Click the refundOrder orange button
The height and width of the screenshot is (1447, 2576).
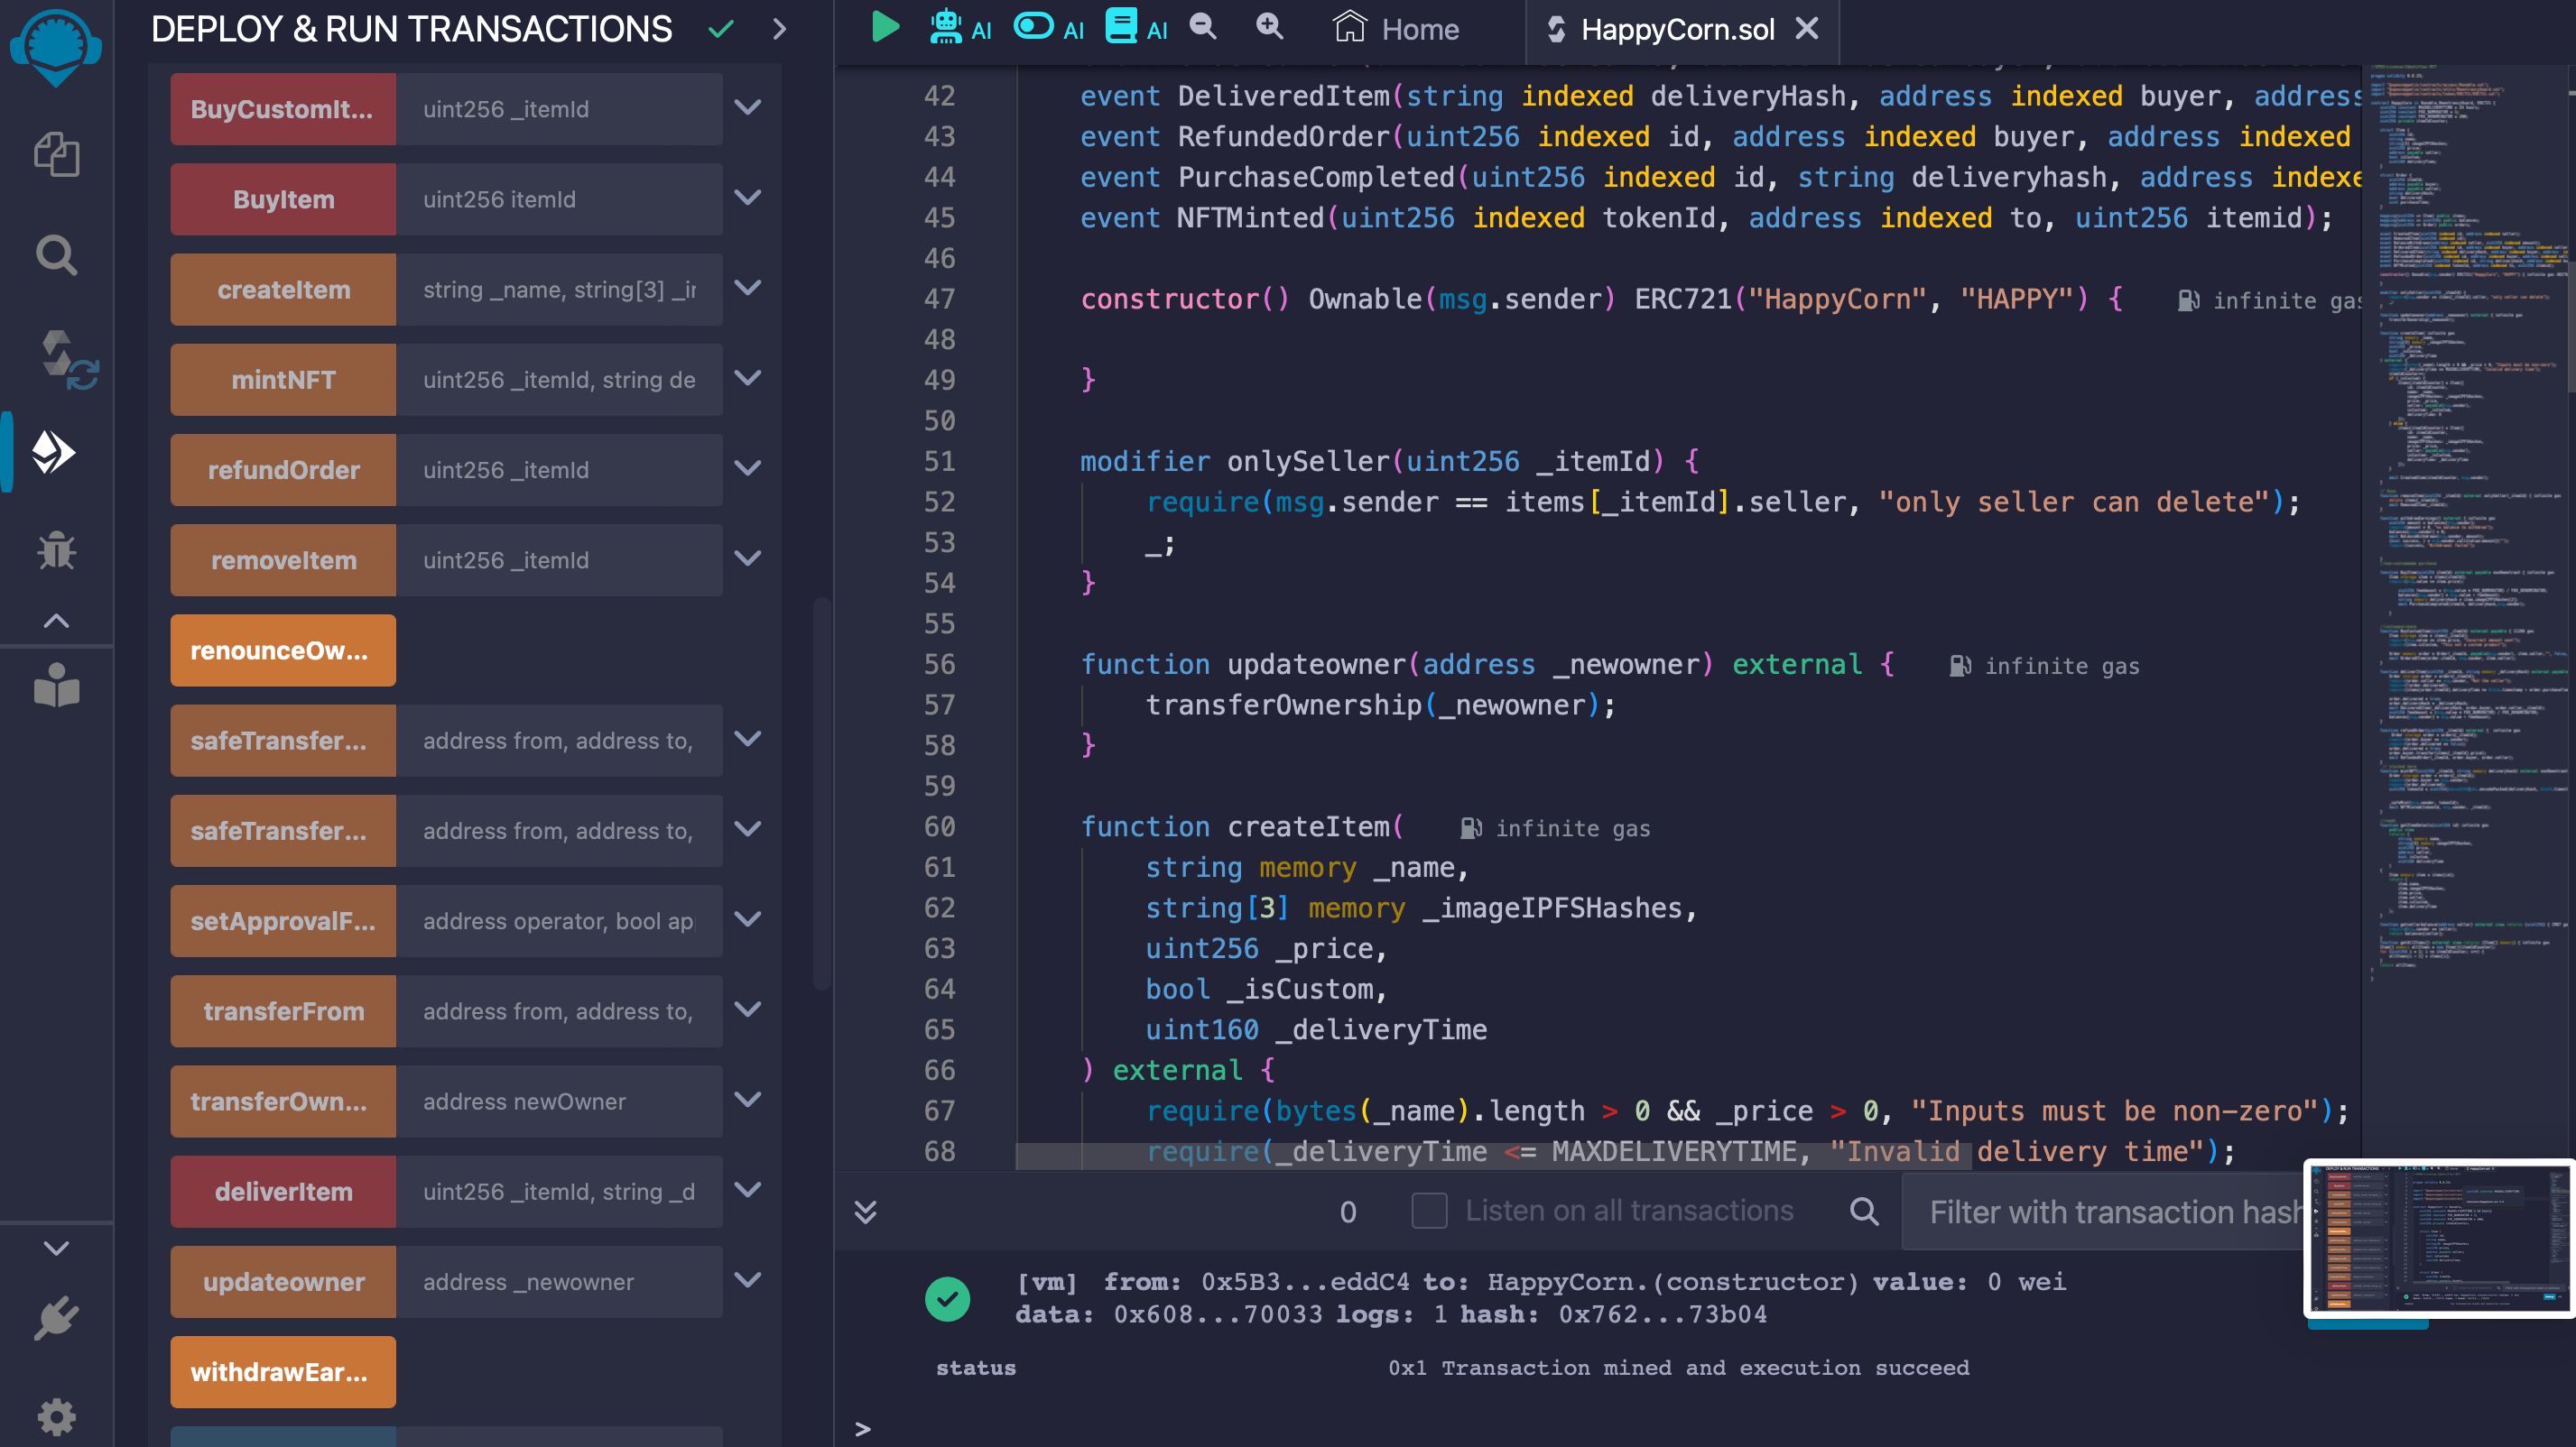pyautogui.click(x=283, y=470)
